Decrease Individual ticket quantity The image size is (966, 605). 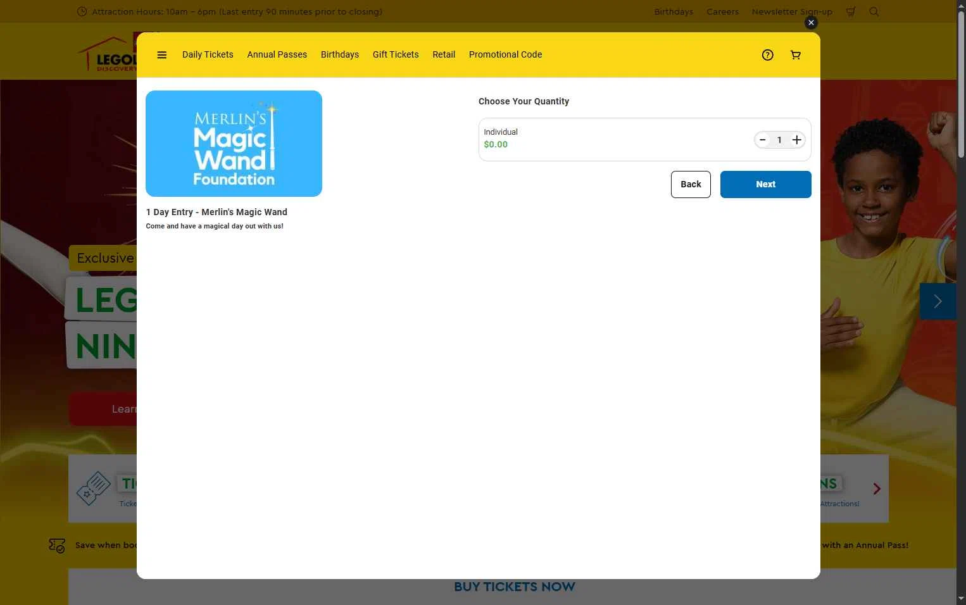point(762,140)
